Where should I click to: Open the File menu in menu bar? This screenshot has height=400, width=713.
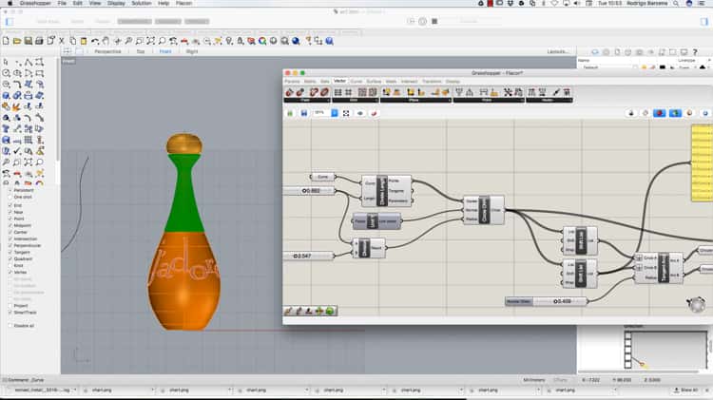click(62, 3)
